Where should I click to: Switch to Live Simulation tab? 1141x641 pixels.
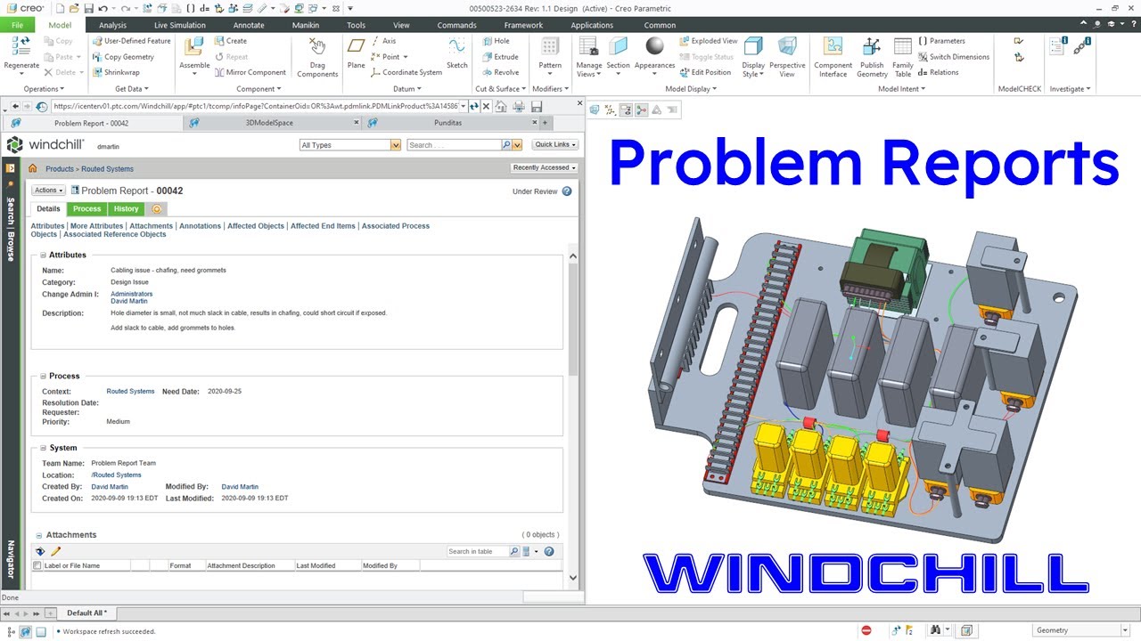coord(179,25)
